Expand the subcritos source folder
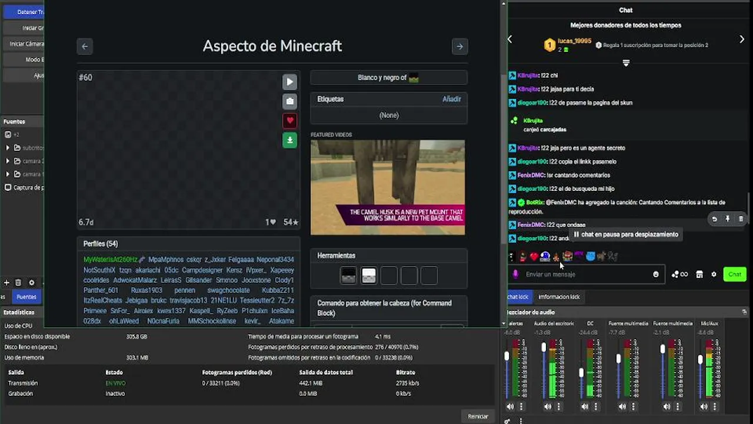This screenshot has height=424, width=753. (8, 148)
